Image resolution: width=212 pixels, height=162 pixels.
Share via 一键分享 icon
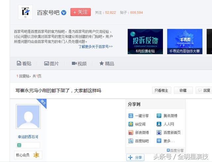(131, 116)
